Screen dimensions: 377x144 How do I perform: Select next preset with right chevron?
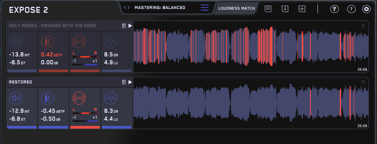(x=129, y=8)
